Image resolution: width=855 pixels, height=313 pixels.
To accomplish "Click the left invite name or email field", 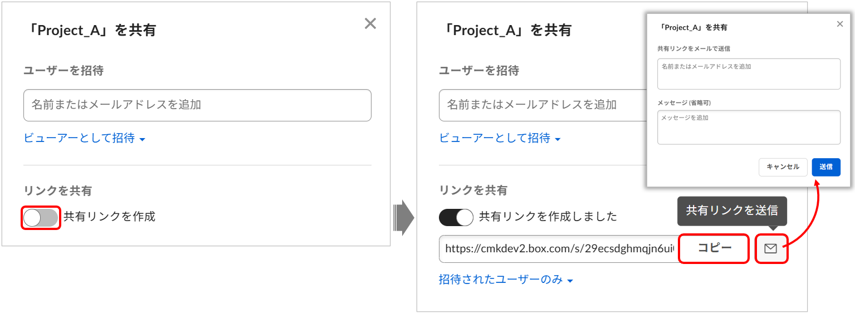I will (197, 105).
